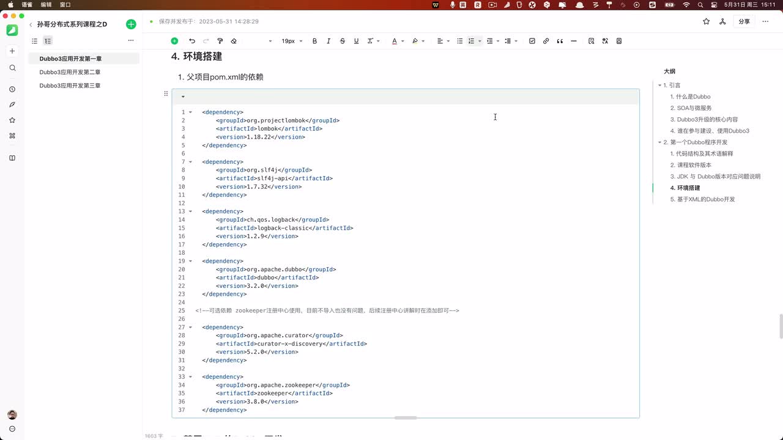
Task: Click the Yuque logo in the sidebar
Action: pos(12,30)
